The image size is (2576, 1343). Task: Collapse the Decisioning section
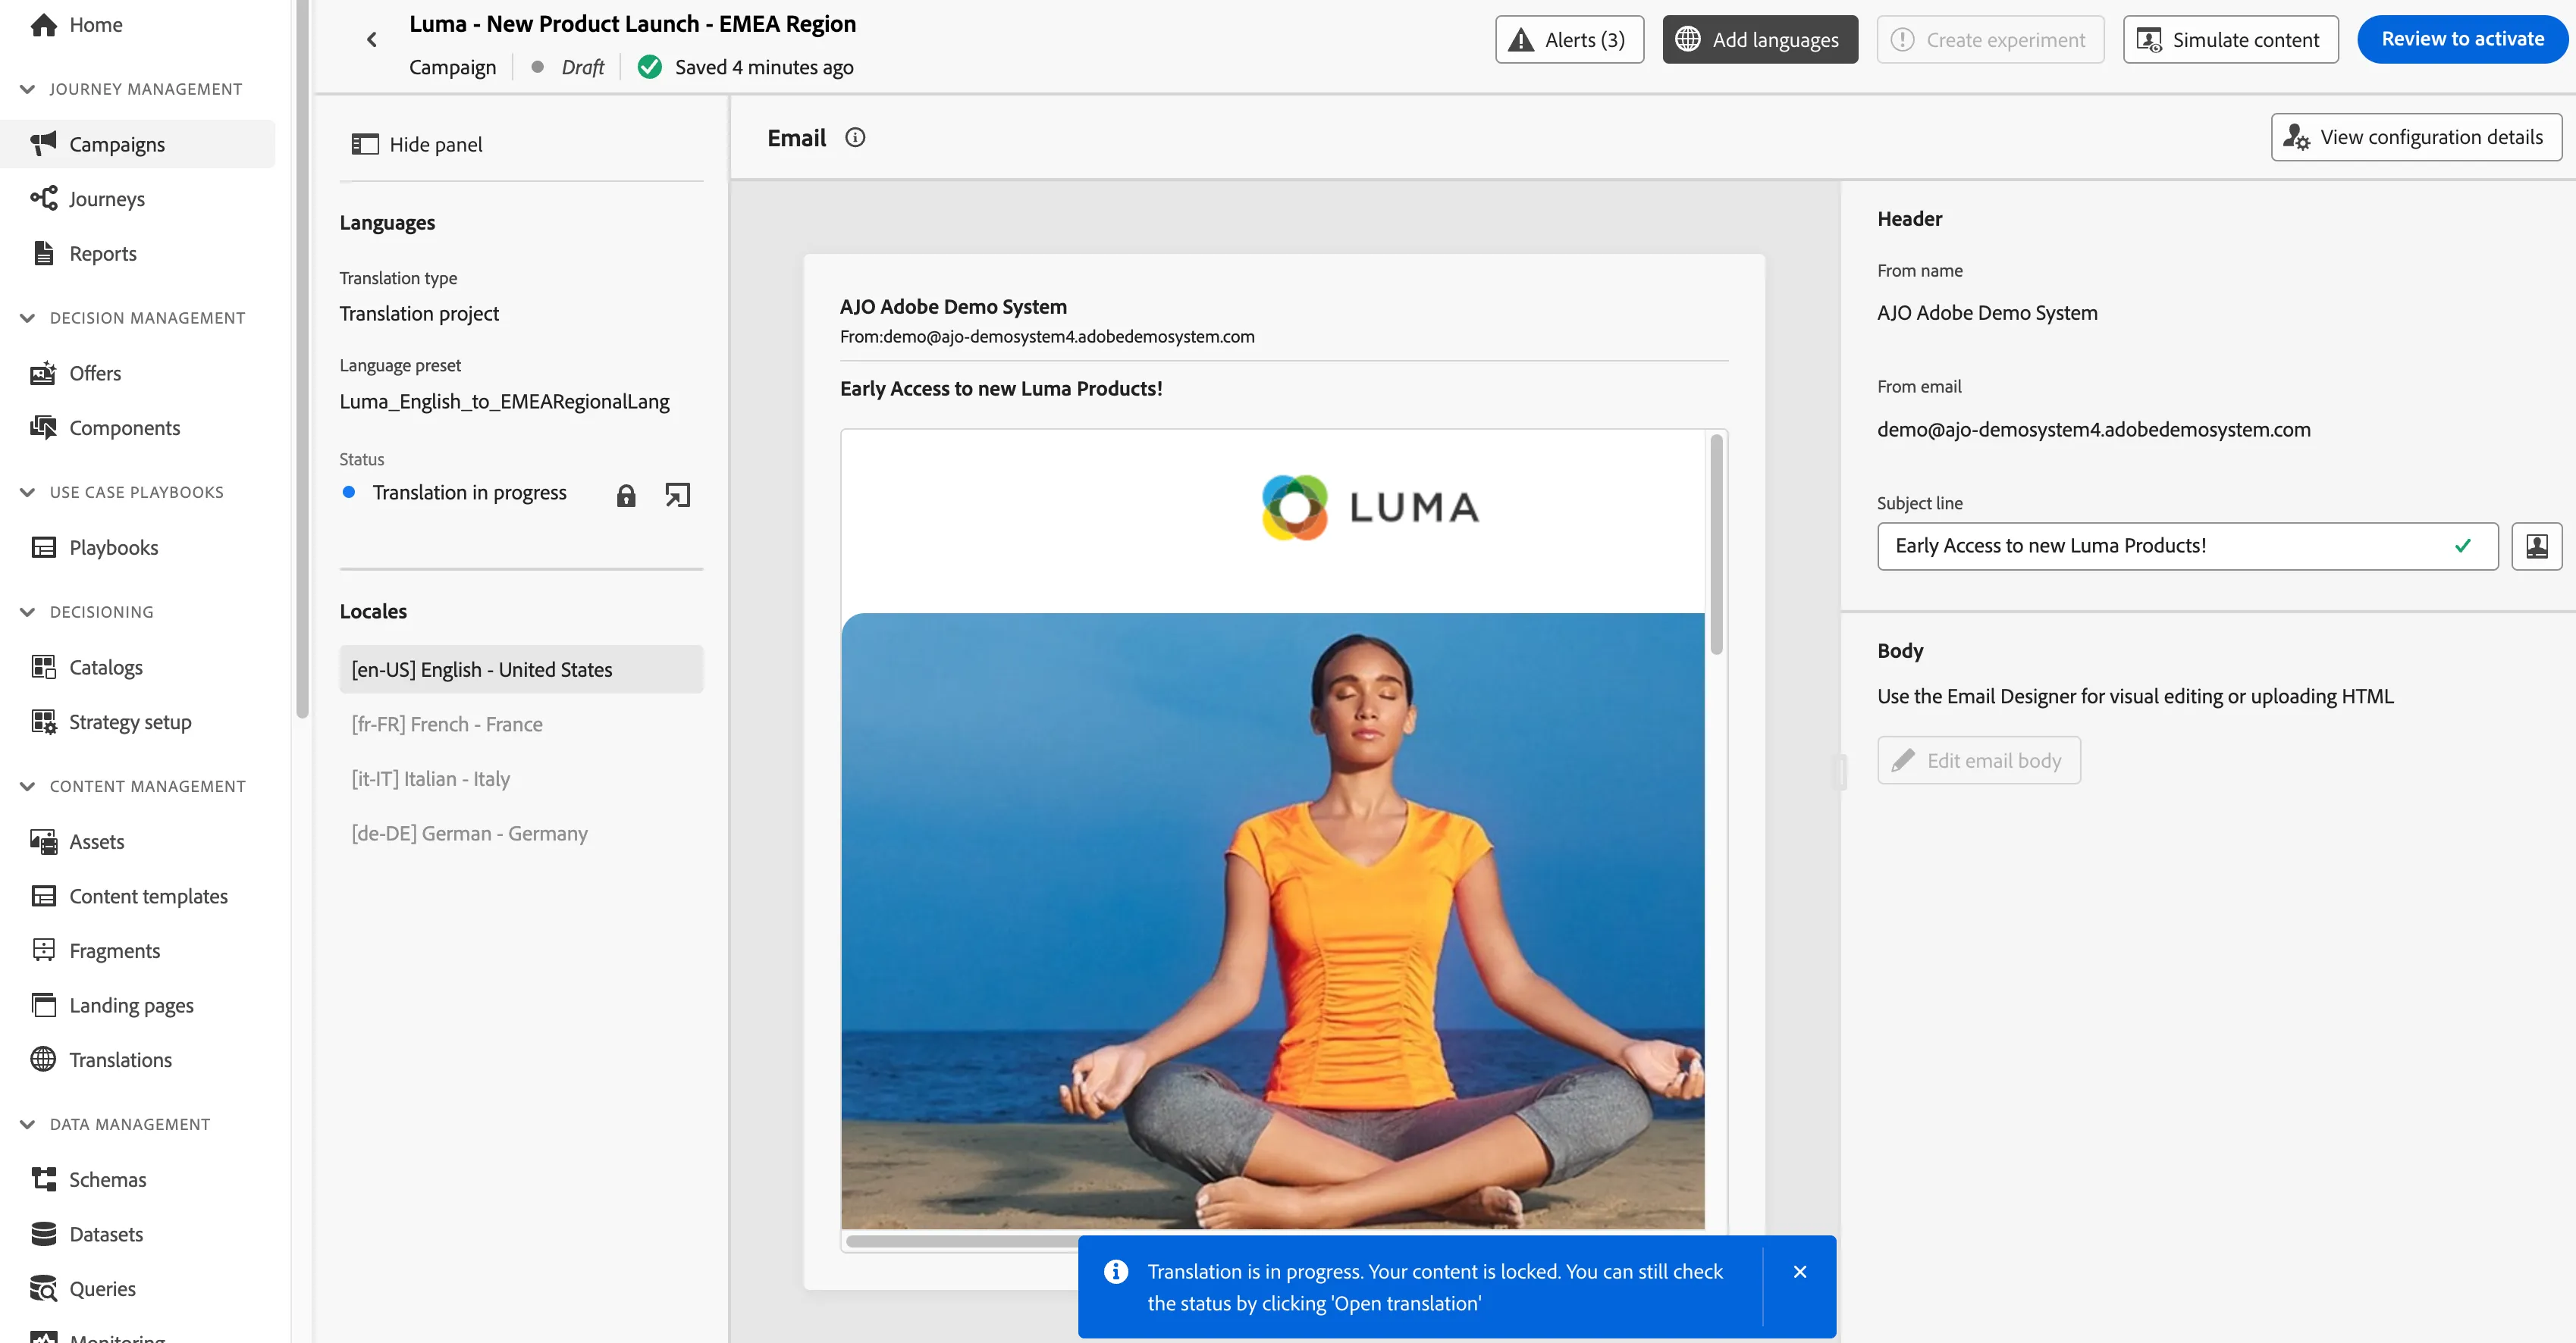point(27,612)
